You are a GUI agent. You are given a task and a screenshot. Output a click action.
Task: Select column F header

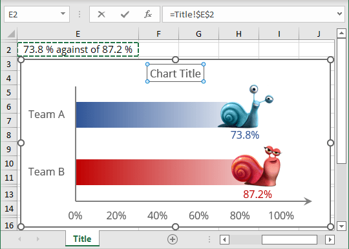(158, 34)
